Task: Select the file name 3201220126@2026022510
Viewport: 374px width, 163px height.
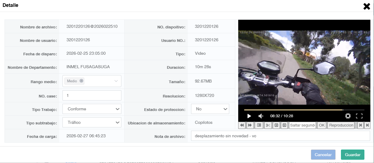Action: click(92, 26)
